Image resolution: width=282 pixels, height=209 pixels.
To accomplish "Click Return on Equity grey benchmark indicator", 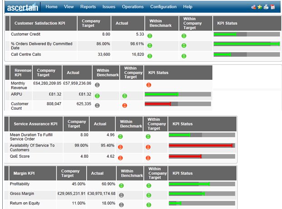I will tap(122, 204).
